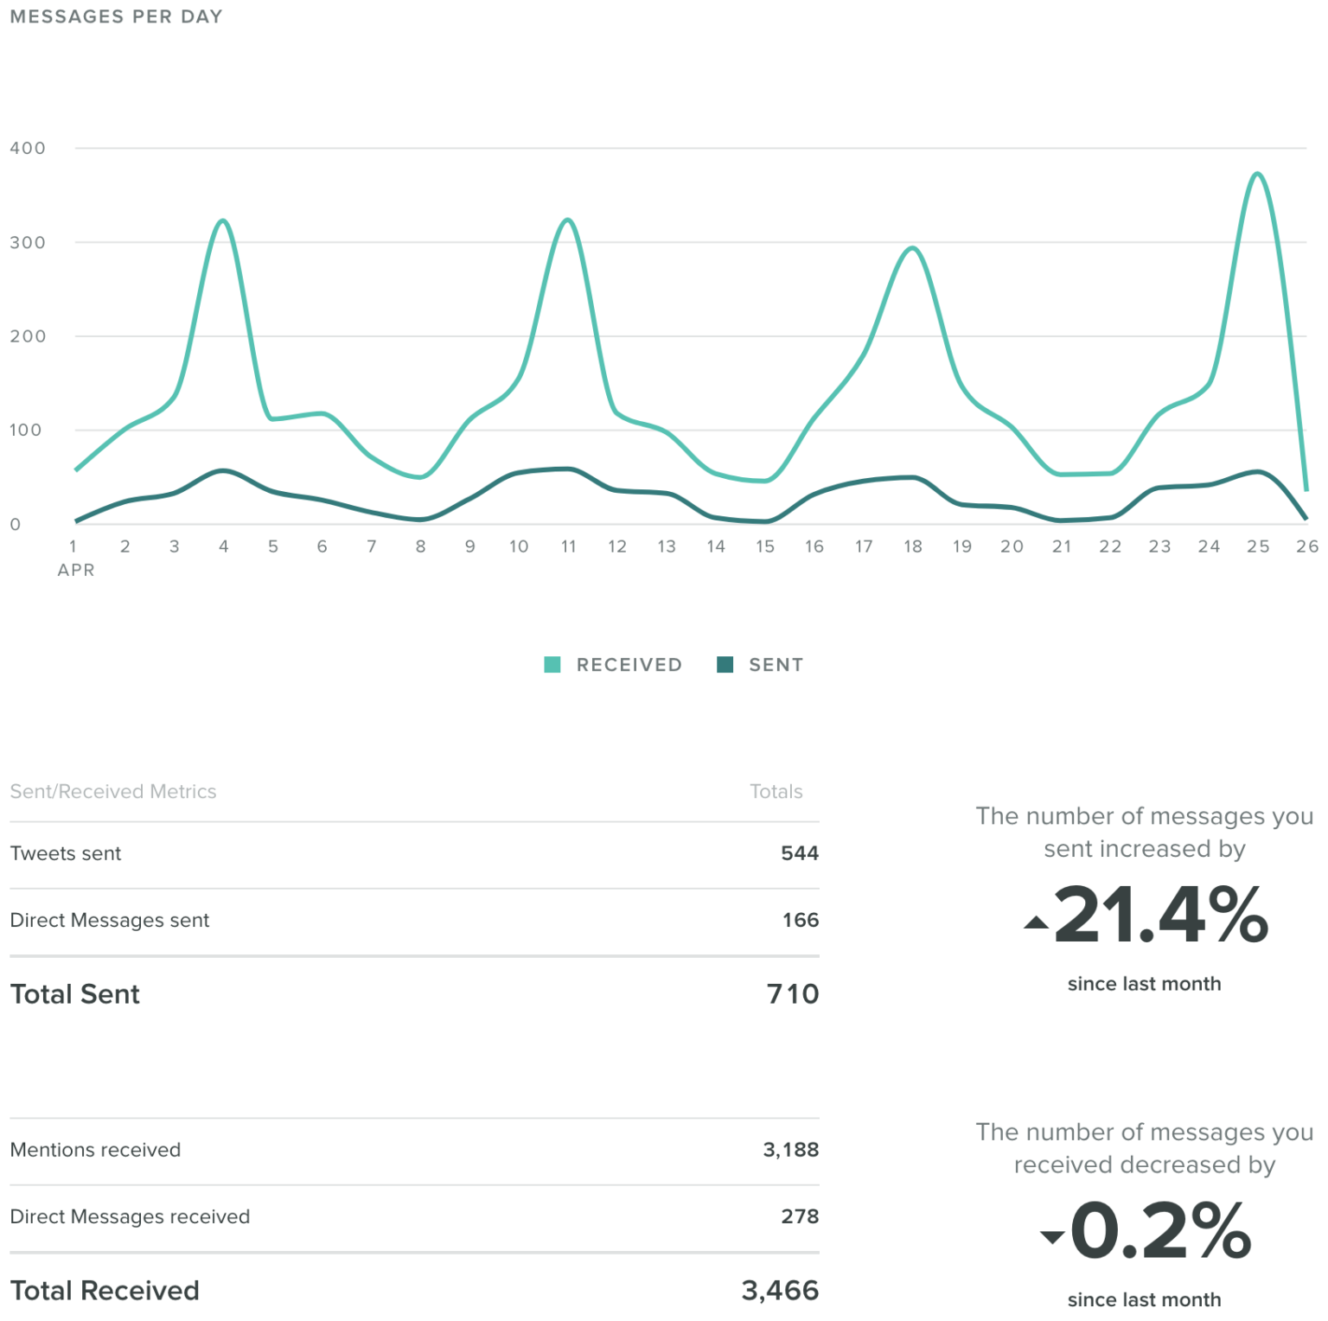Expand the Totals column header
Image resolution: width=1328 pixels, height=1321 pixels.
coord(776,791)
